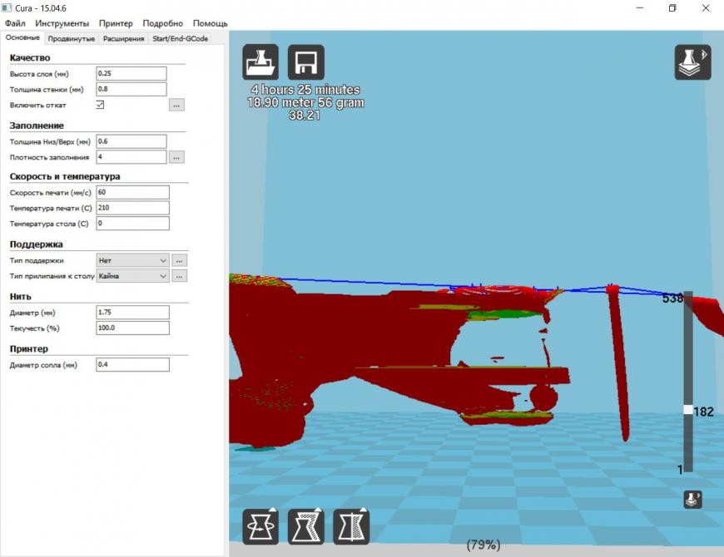Click the Поддержка section heading
Viewport: 724px width, 557px height.
pos(36,244)
